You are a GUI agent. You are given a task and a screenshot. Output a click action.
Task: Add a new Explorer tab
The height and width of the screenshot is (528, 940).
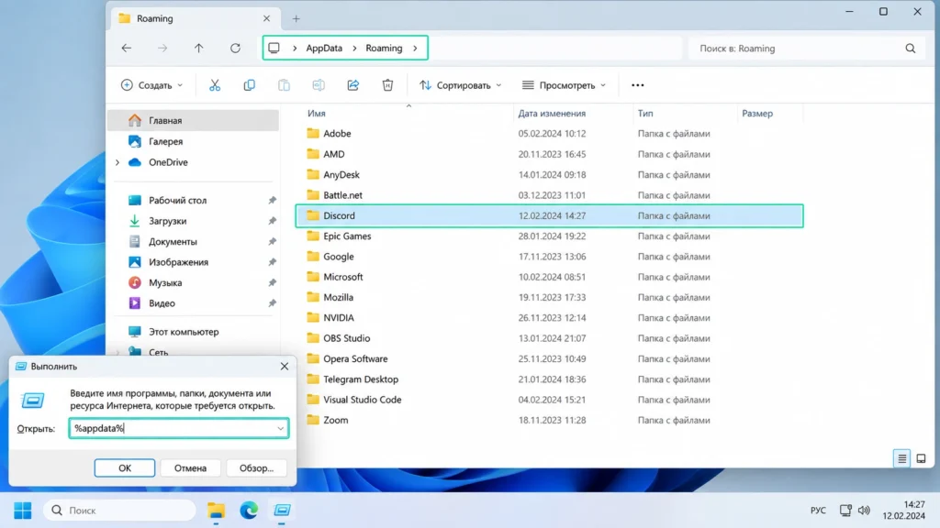[x=297, y=18]
